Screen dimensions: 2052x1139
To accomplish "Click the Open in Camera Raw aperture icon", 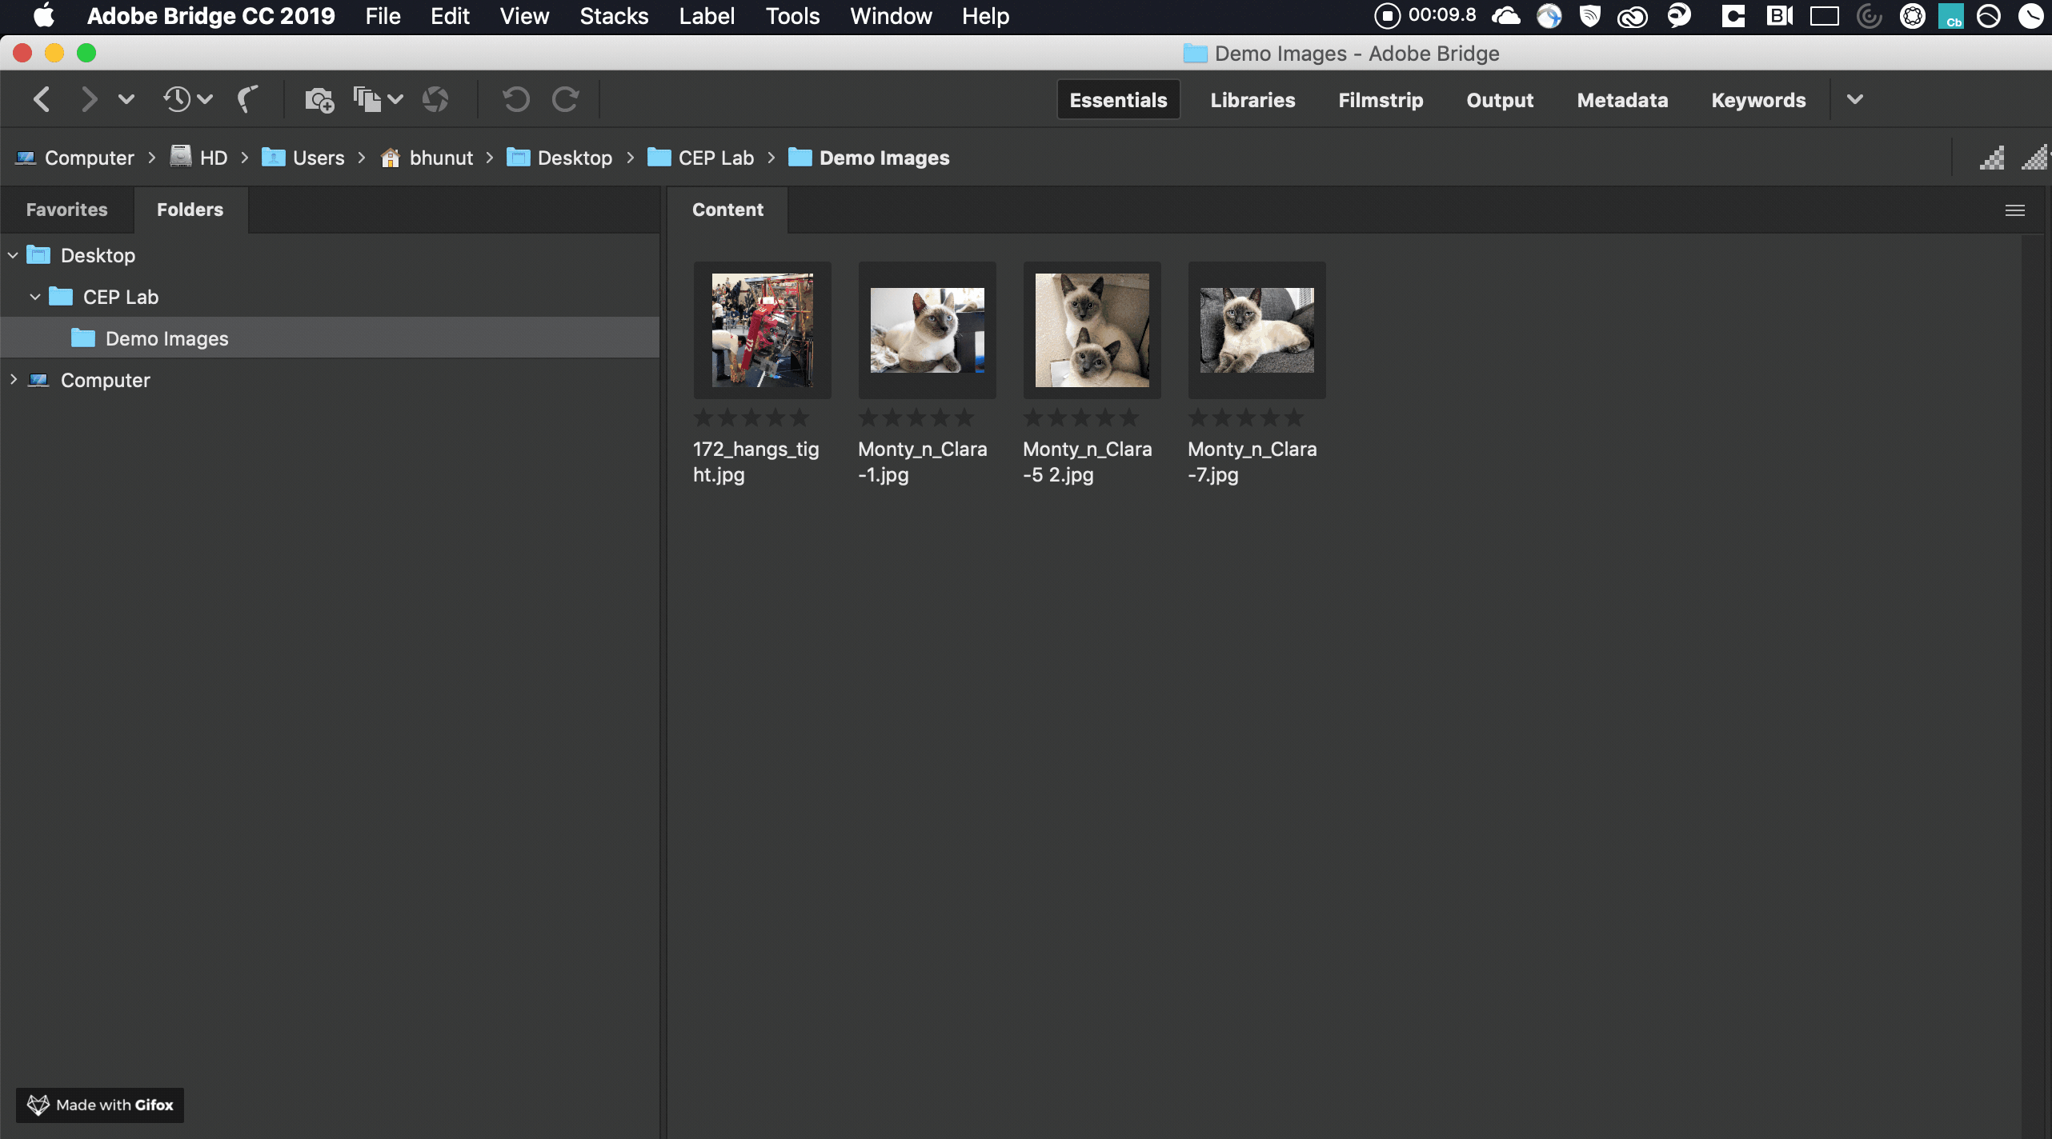I will tap(435, 99).
